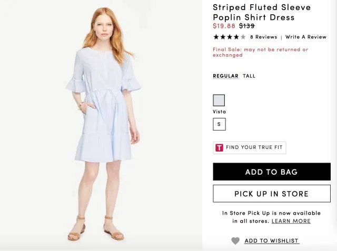
Task: Switch to the TALL fit tab
Action: 249,76
